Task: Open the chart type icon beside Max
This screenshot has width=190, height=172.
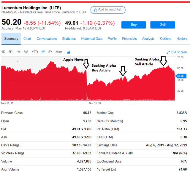Action: [x=68, y=52]
